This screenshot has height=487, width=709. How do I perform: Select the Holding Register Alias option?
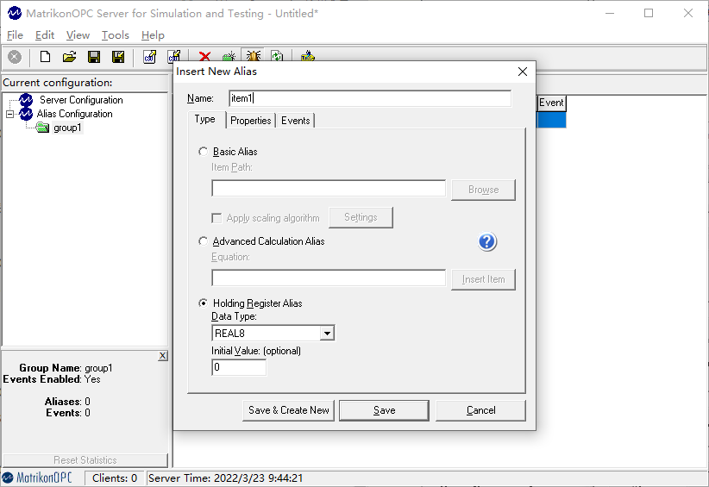(x=203, y=303)
